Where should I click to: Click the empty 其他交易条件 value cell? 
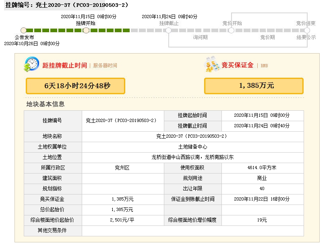tap(192, 230)
